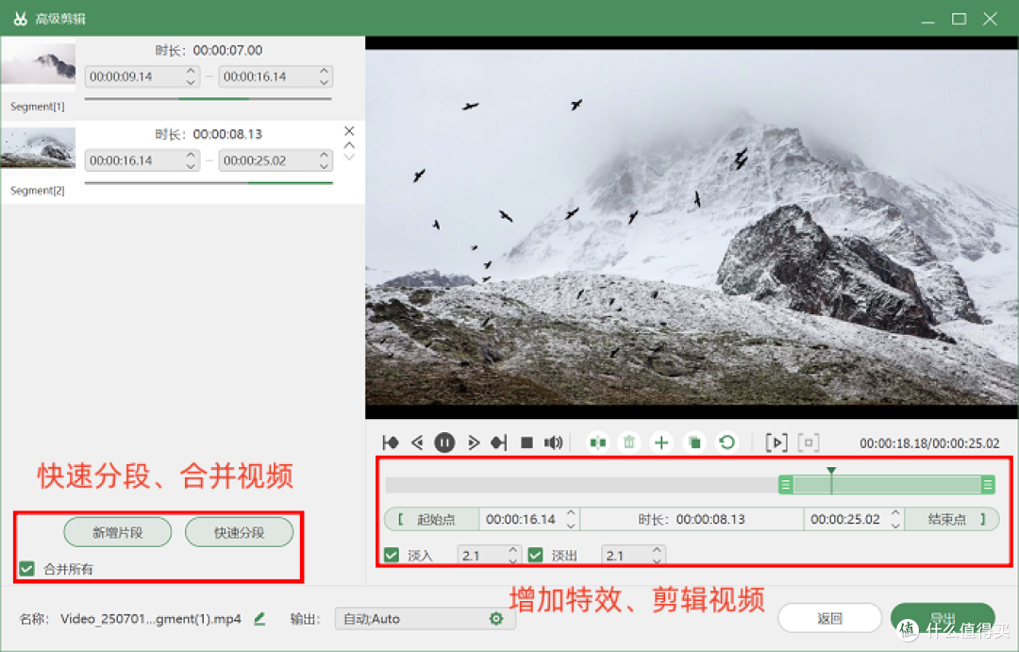
Task: Click the Segment[1] progress range bar
Action: (x=208, y=99)
